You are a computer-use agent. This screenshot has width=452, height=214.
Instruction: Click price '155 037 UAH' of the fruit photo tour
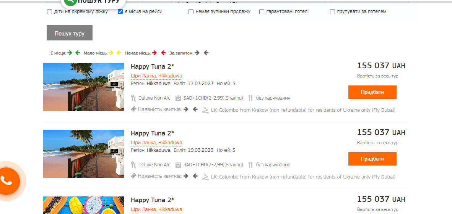pos(381,200)
